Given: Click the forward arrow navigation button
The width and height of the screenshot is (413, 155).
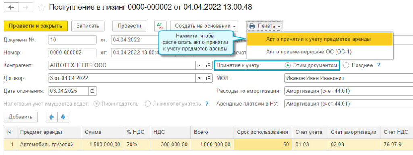Looking at the screenshot, I should 26,7.
